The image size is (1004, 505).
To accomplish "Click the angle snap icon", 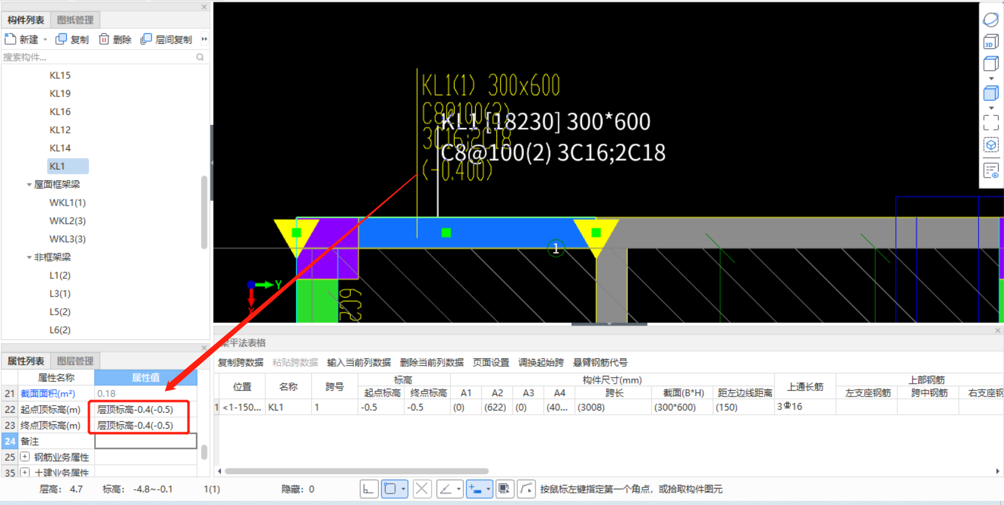I will click(446, 489).
